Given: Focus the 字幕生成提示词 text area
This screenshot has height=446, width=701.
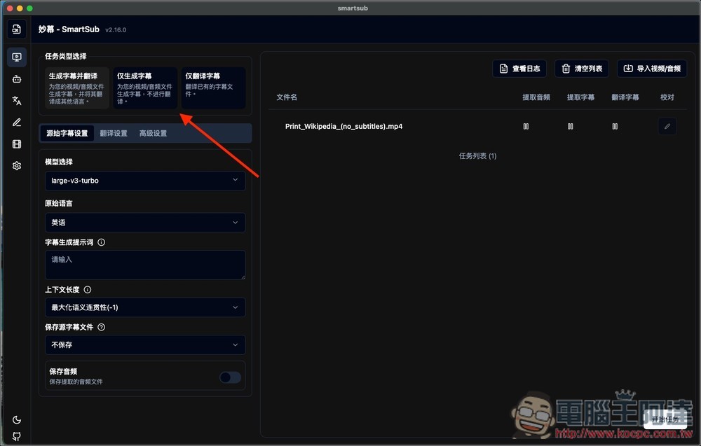Looking at the screenshot, I should pyautogui.click(x=145, y=265).
